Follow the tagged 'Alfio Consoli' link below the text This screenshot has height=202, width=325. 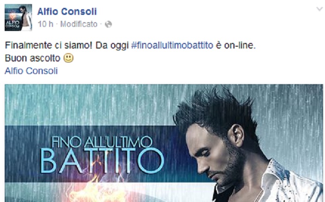[31, 71]
